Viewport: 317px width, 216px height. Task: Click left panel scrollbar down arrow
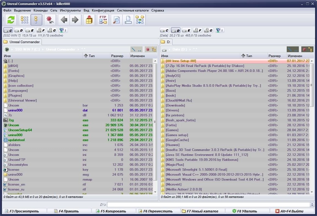click(x=155, y=192)
